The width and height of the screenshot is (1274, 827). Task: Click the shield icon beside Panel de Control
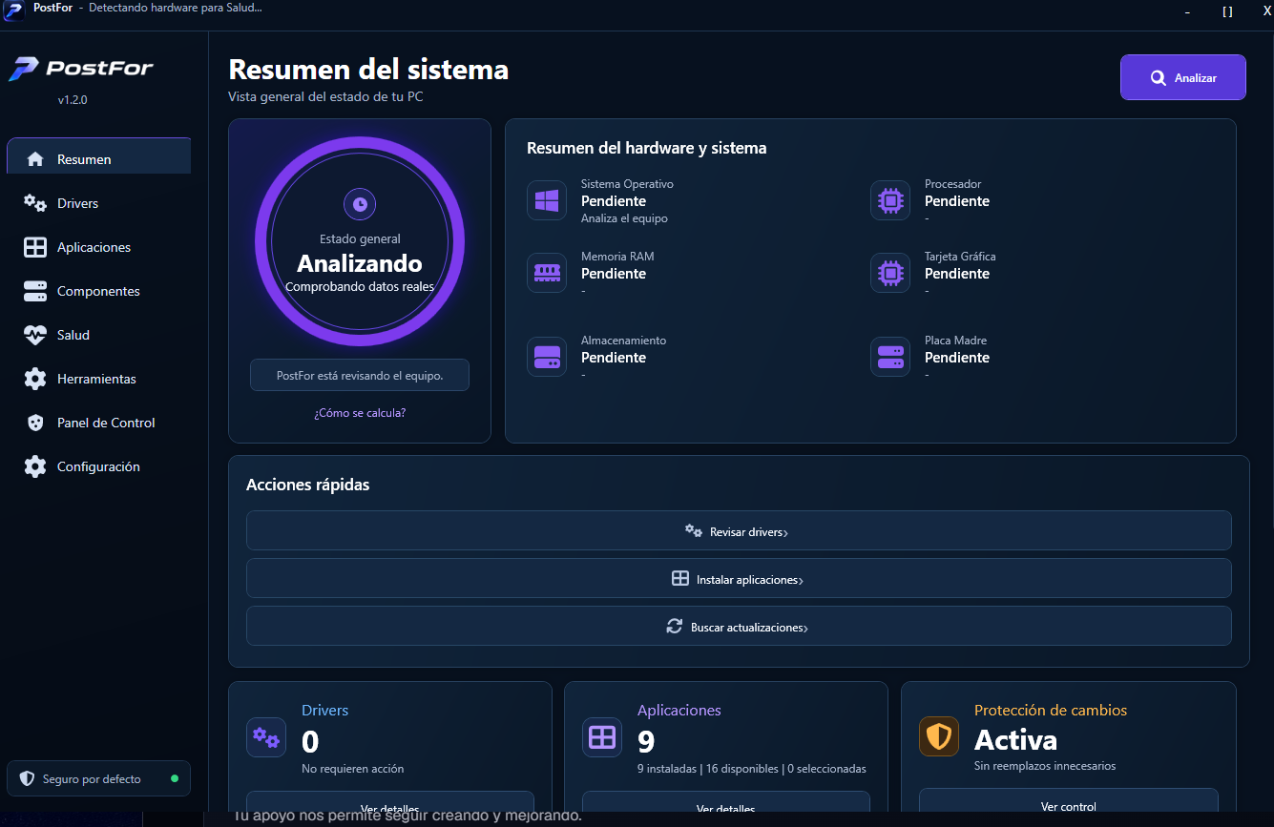[35, 423]
